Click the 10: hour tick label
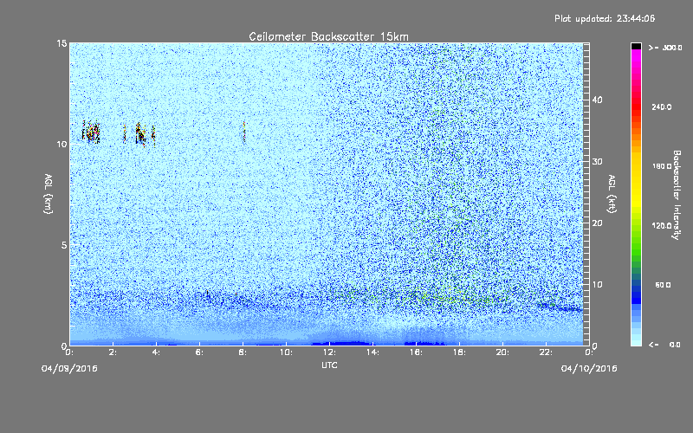 [286, 352]
